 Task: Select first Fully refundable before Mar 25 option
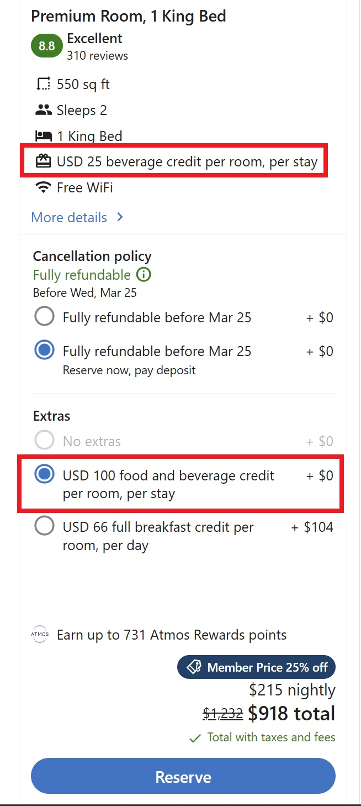coord(44,317)
